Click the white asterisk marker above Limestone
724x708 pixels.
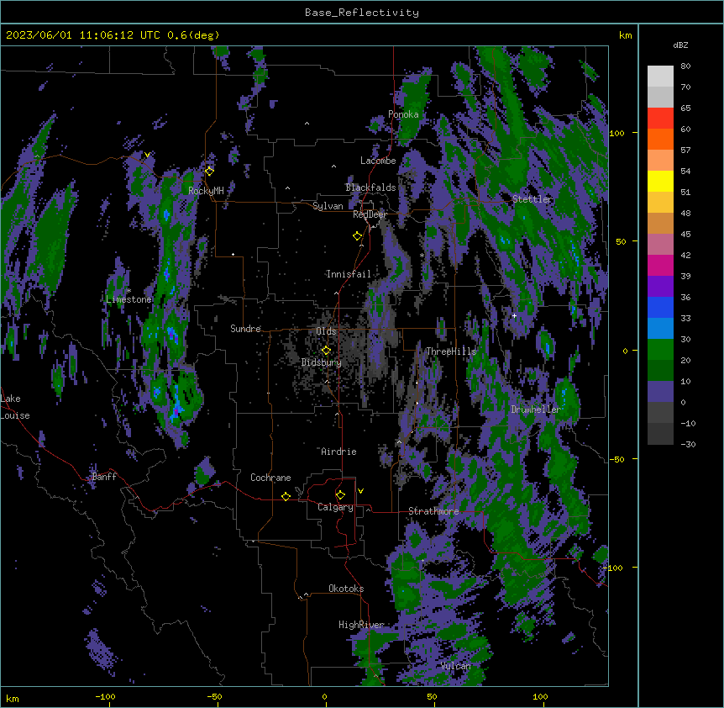pyautogui.click(x=129, y=291)
